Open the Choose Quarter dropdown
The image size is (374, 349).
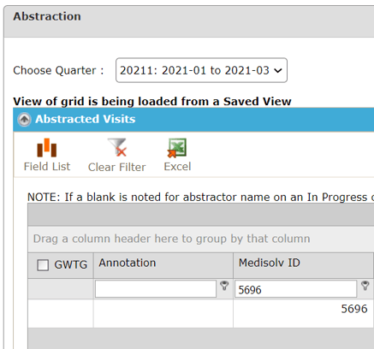pos(201,70)
